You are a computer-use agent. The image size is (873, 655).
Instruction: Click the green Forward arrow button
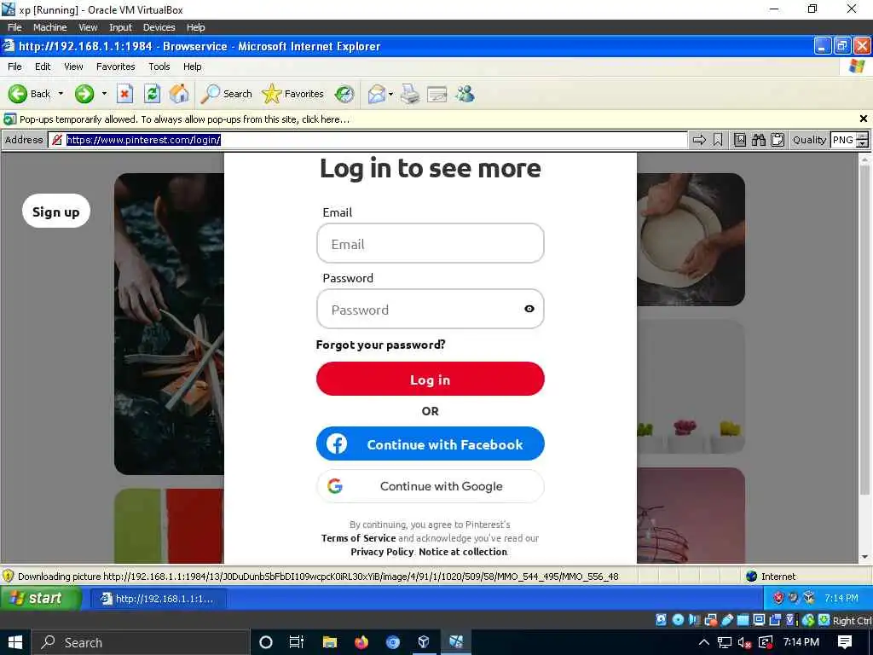[84, 94]
